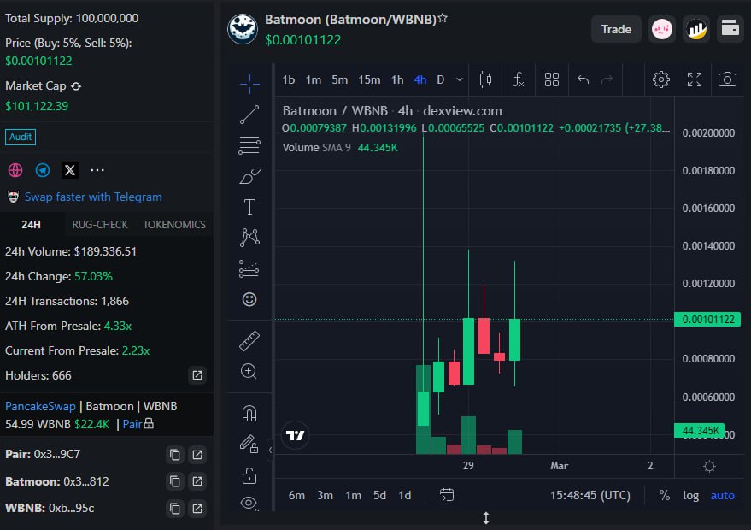Open the chart bars analytics icon
The image size is (751, 530).
click(x=696, y=29)
